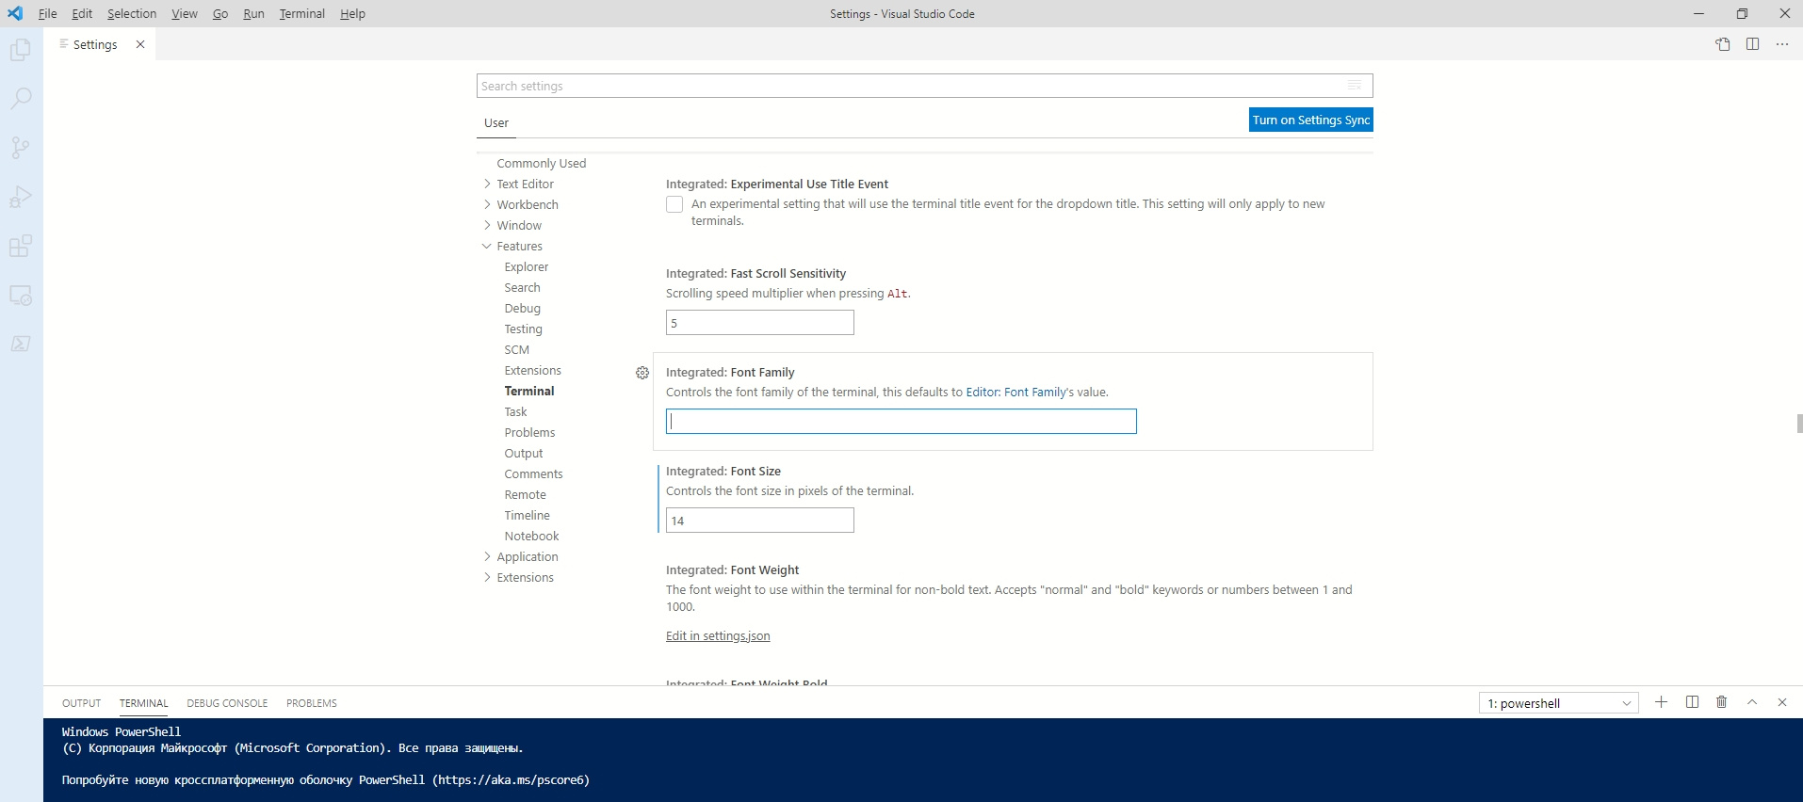Screen dimensions: 1803x802
Task: Open the Remote Explorer view
Action: click(21, 295)
